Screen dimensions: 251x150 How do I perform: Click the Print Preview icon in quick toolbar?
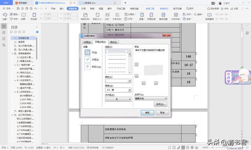click(31, 9)
